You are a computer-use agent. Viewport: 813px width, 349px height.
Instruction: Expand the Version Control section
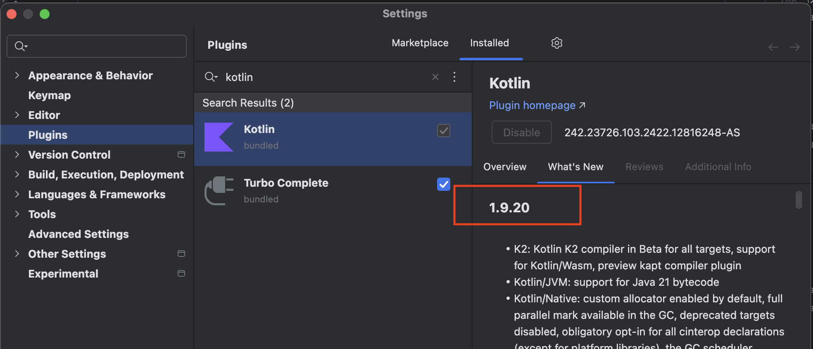tap(17, 154)
